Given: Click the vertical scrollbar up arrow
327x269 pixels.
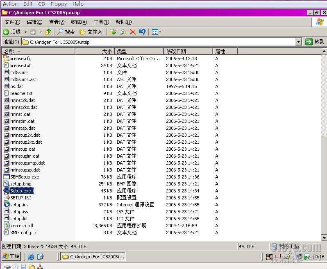Looking at the screenshot, I should click(x=324, y=51).
